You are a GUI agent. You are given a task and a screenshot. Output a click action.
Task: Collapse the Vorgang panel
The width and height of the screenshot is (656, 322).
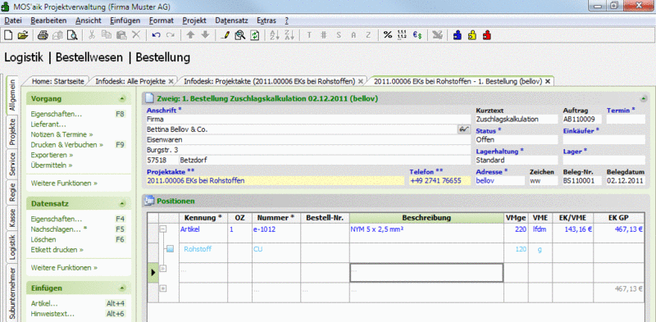pyautogui.click(x=121, y=99)
